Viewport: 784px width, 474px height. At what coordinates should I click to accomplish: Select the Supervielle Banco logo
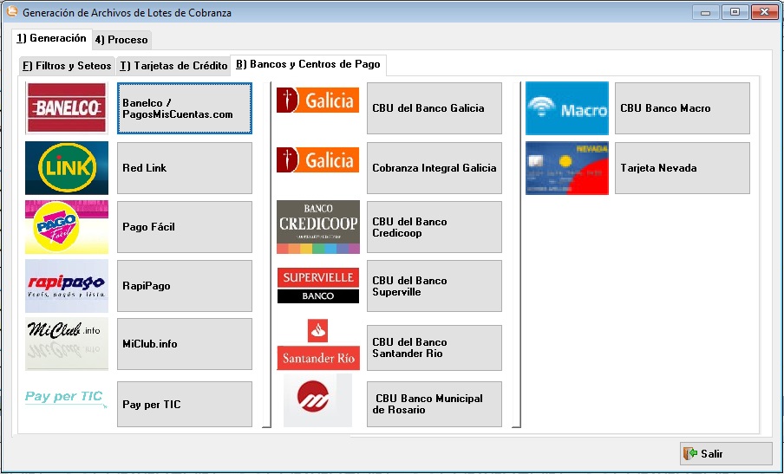pos(317,286)
